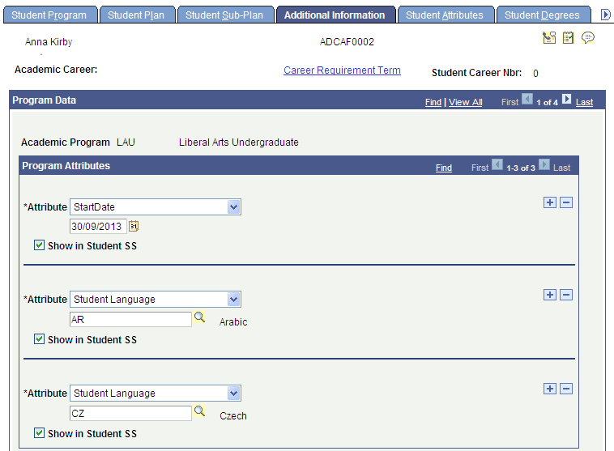Click the 30/09/2013 date field
614x451 pixels.
point(98,226)
